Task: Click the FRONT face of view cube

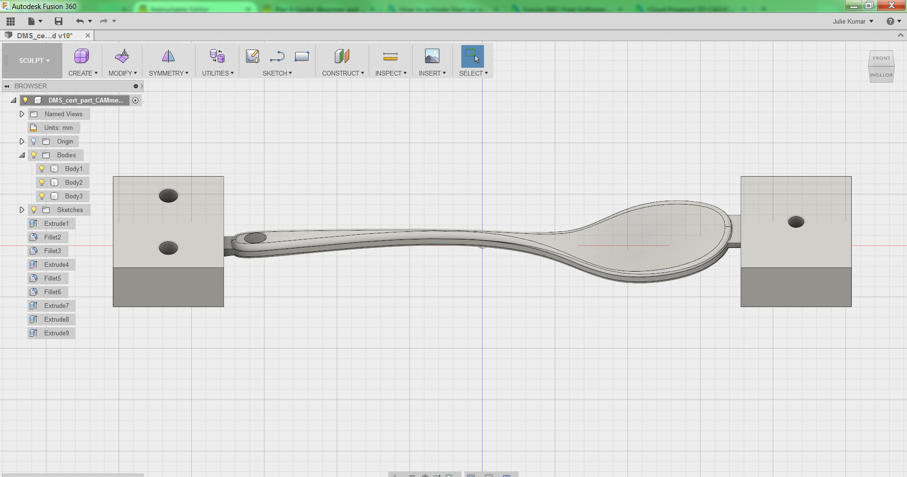Action: coord(881,59)
